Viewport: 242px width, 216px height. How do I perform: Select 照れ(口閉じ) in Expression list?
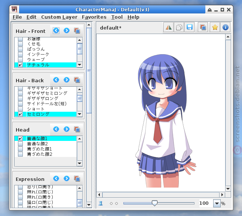(40, 192)
